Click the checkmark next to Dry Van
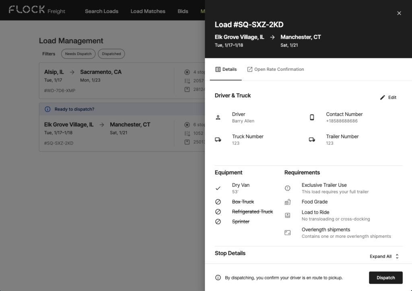The image size is (412, 291). tap(218, 188)
